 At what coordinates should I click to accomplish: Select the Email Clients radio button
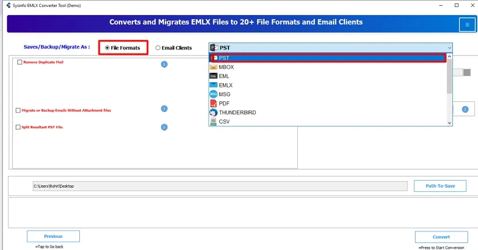158,48
